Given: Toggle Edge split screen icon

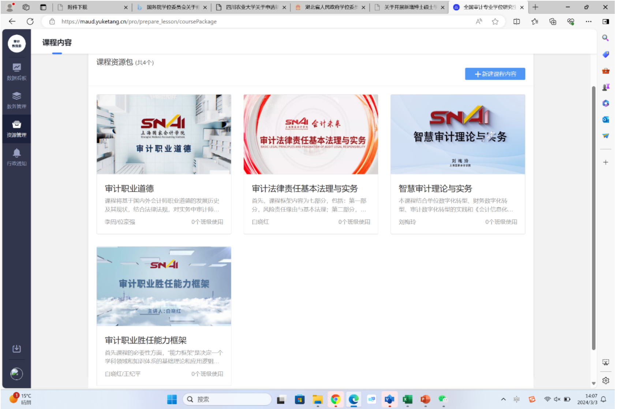Looking at the screenshot, I should (516, 22).
